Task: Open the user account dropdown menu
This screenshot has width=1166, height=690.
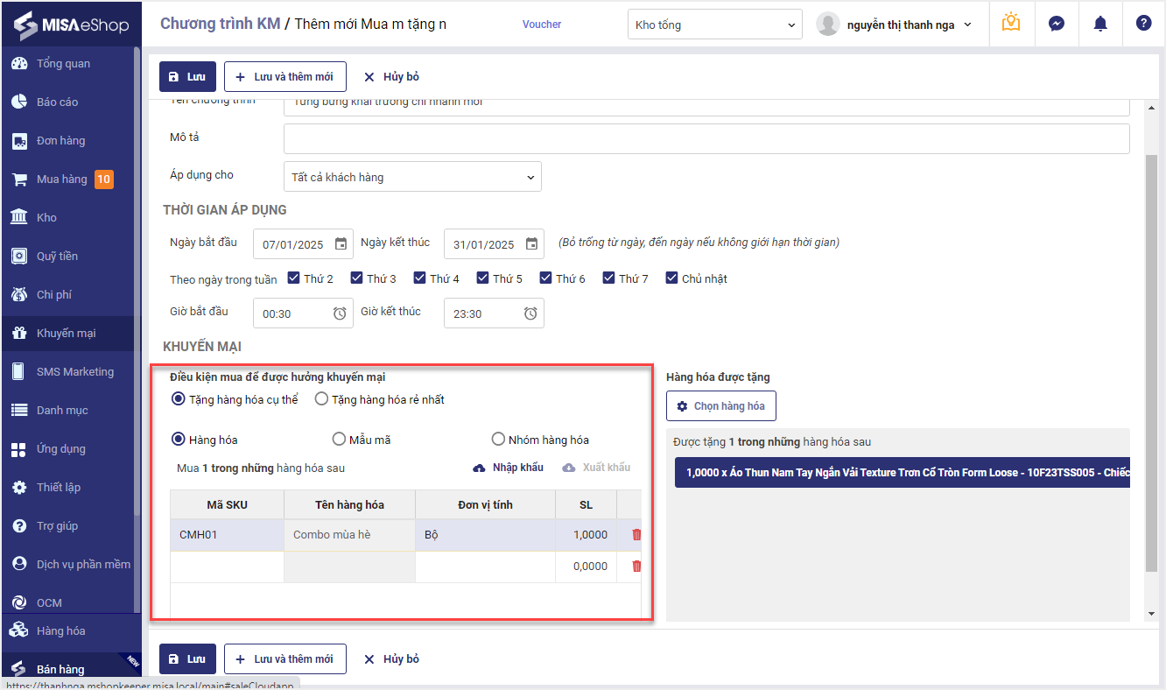Action: [896, 25]
